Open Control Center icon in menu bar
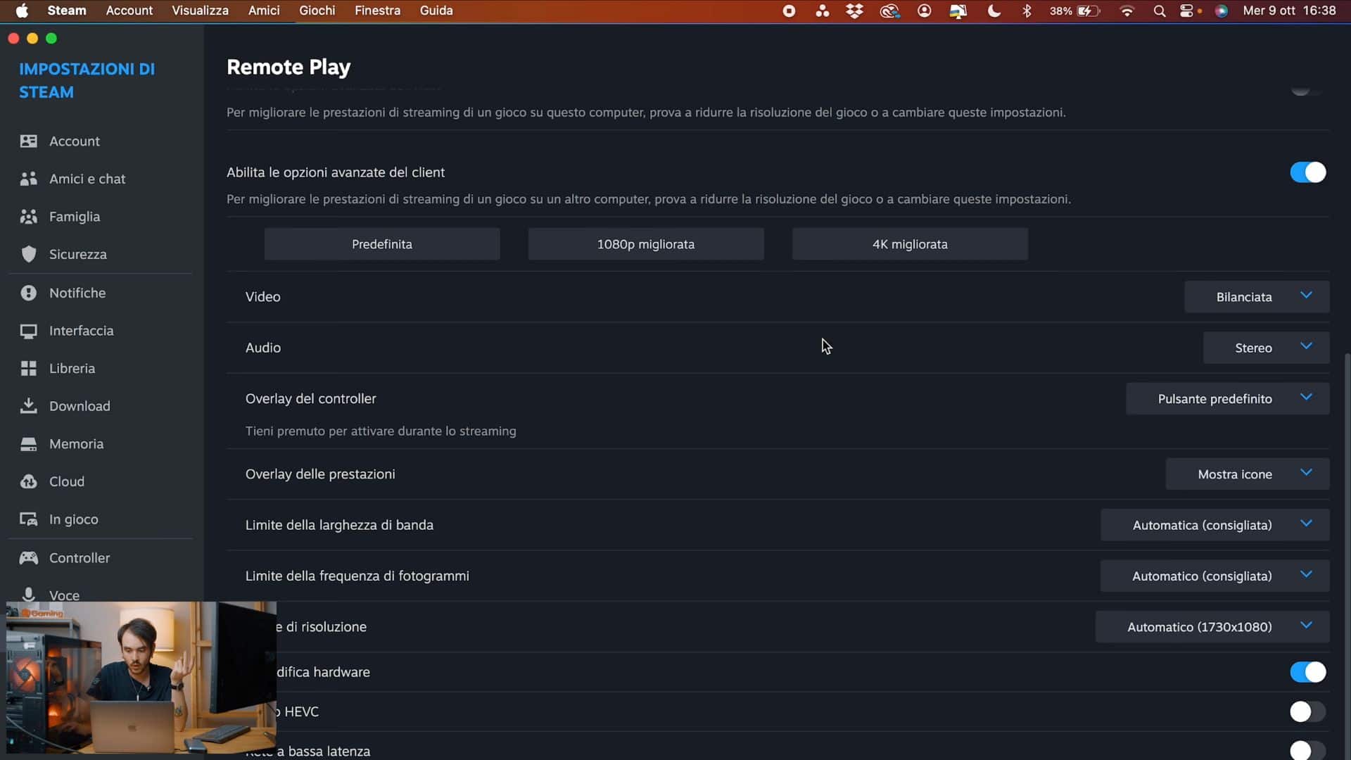The image size is (1351, 760). point(1187,11)
